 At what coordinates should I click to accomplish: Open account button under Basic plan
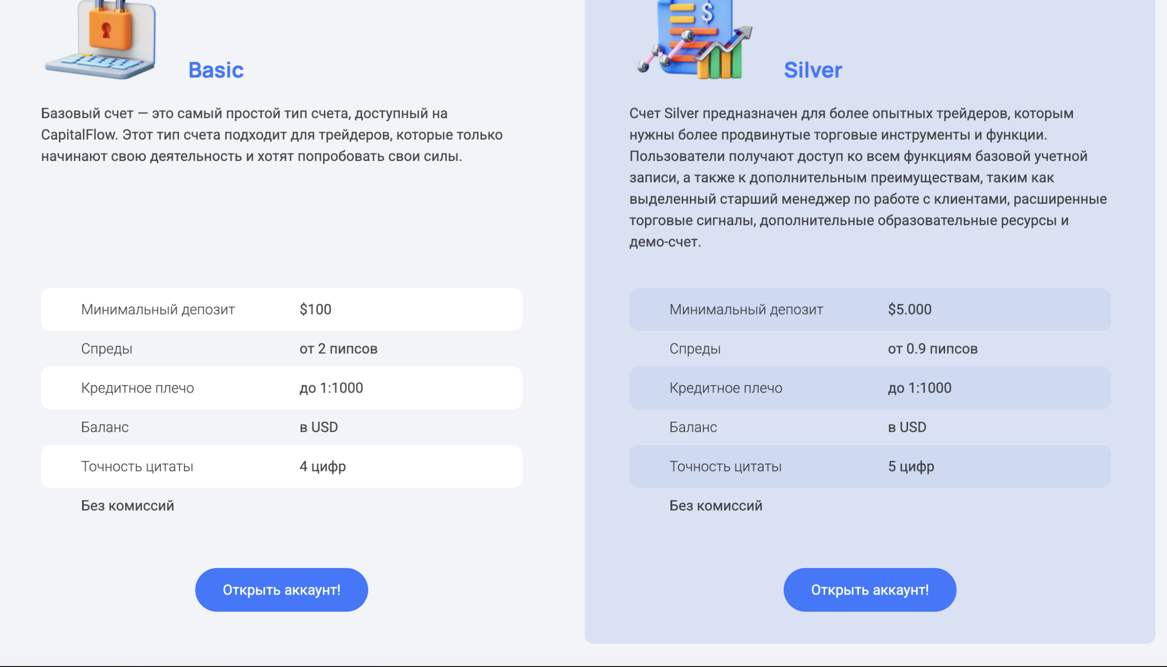click(x=281, y=589)
